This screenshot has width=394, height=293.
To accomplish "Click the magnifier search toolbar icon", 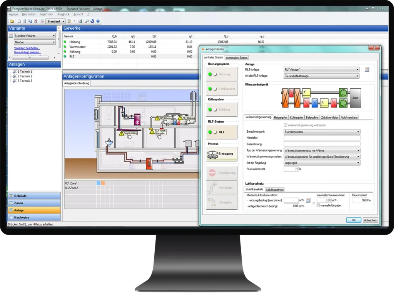I will pyautogui.click(x=87, y=21).
